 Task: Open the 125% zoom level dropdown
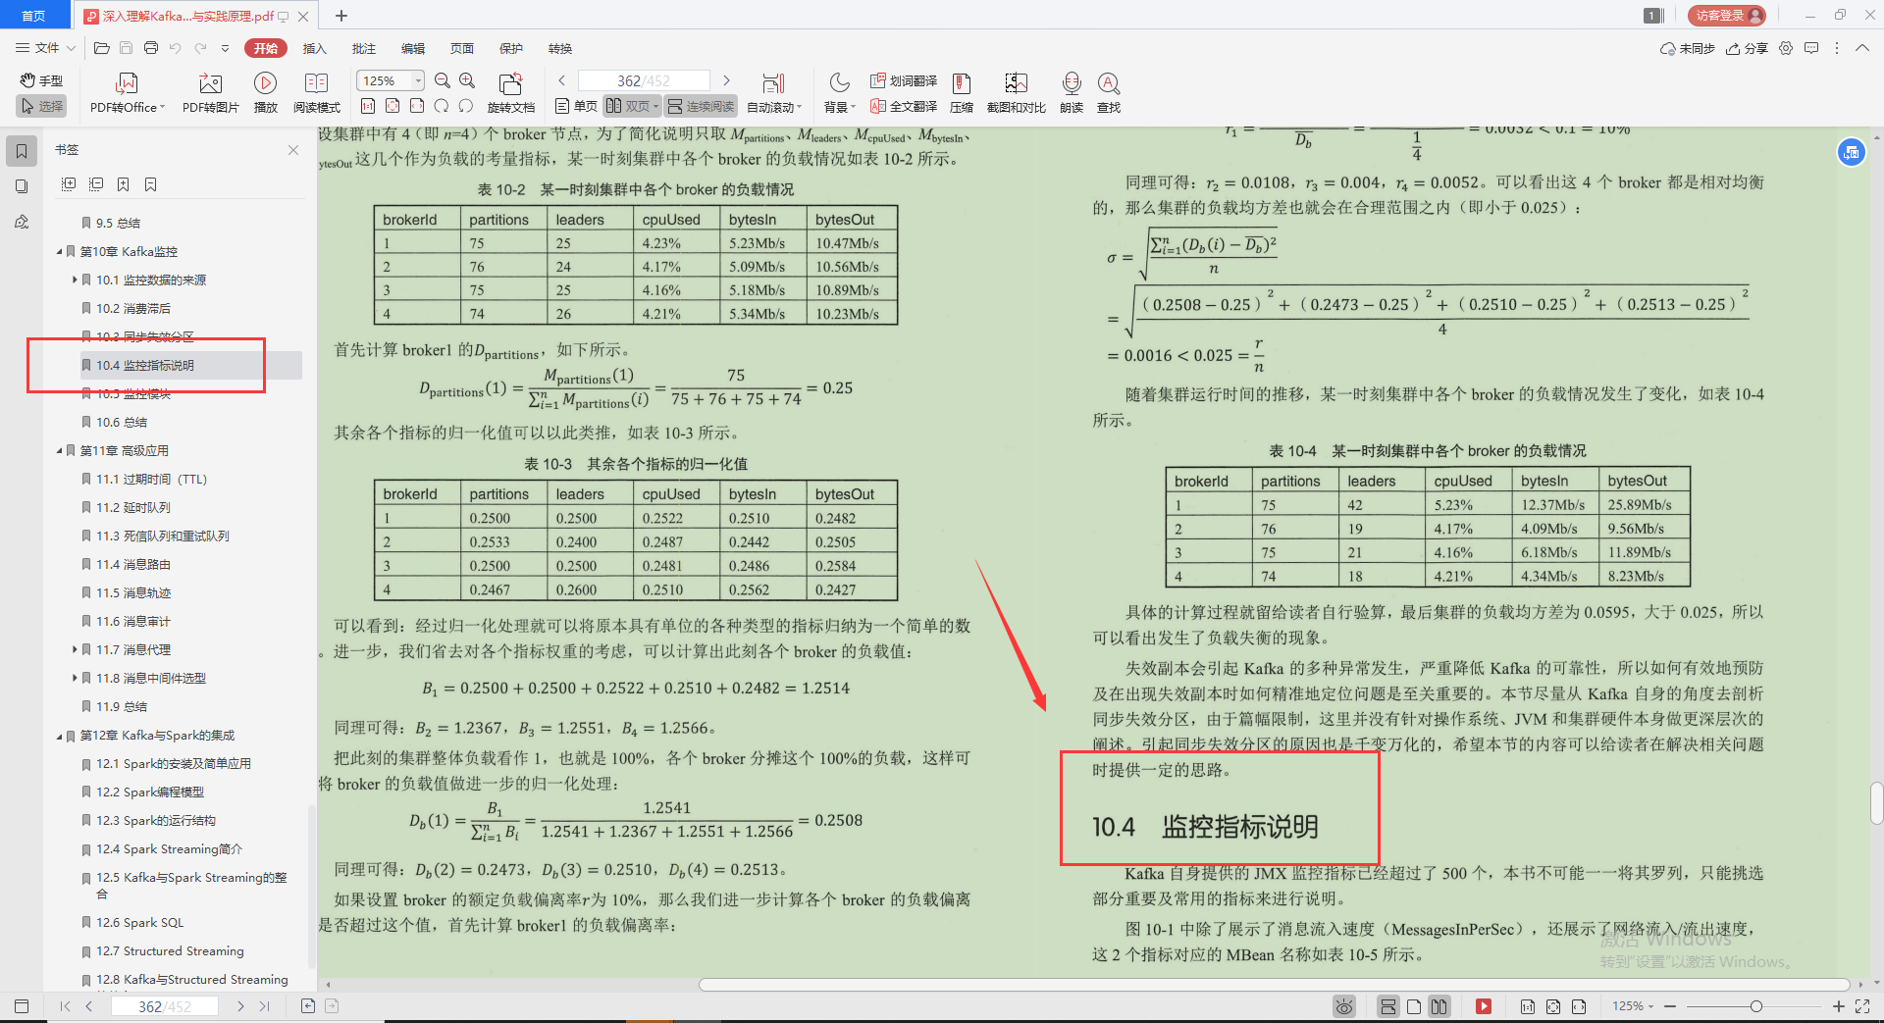[416, 79]
